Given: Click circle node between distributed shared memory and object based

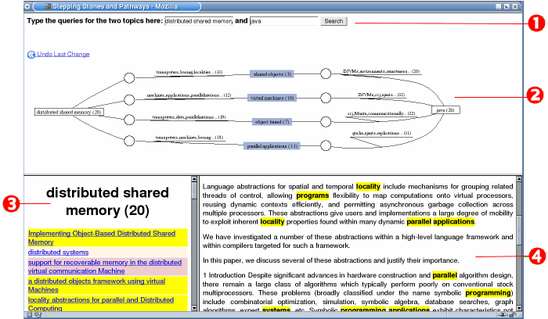Looking at the screenshot, I should pos(129,120).
